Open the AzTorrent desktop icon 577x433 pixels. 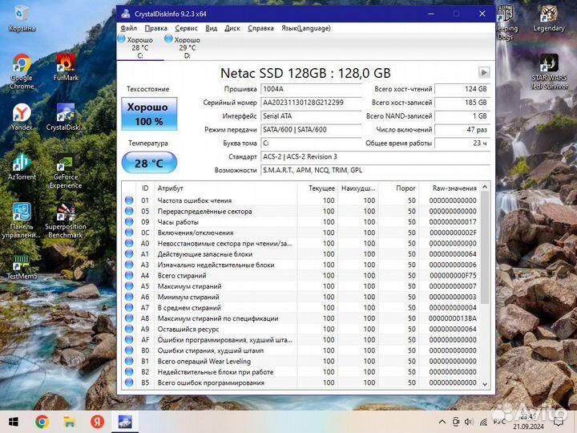(x=22, y=167)
